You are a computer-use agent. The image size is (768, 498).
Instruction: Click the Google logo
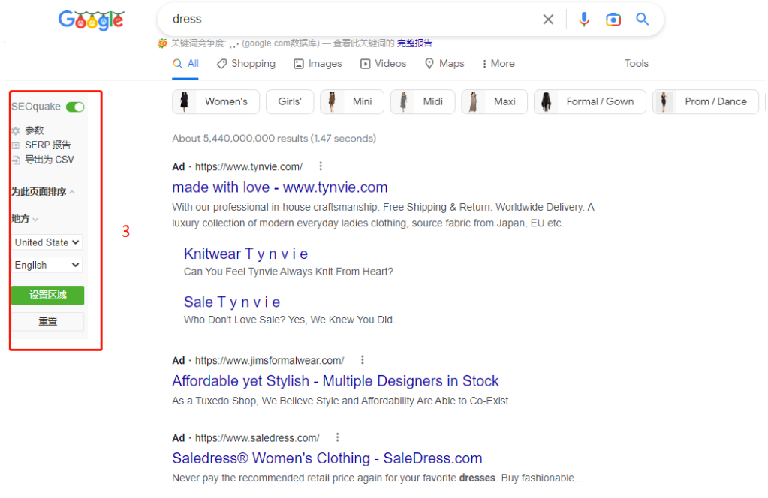coord(91,20)
